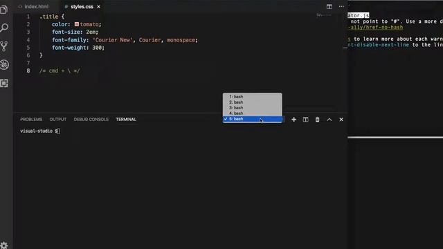The image size is (443, 249).
Task: Maximize panel with the up chevron
Action: pos(329,120)
